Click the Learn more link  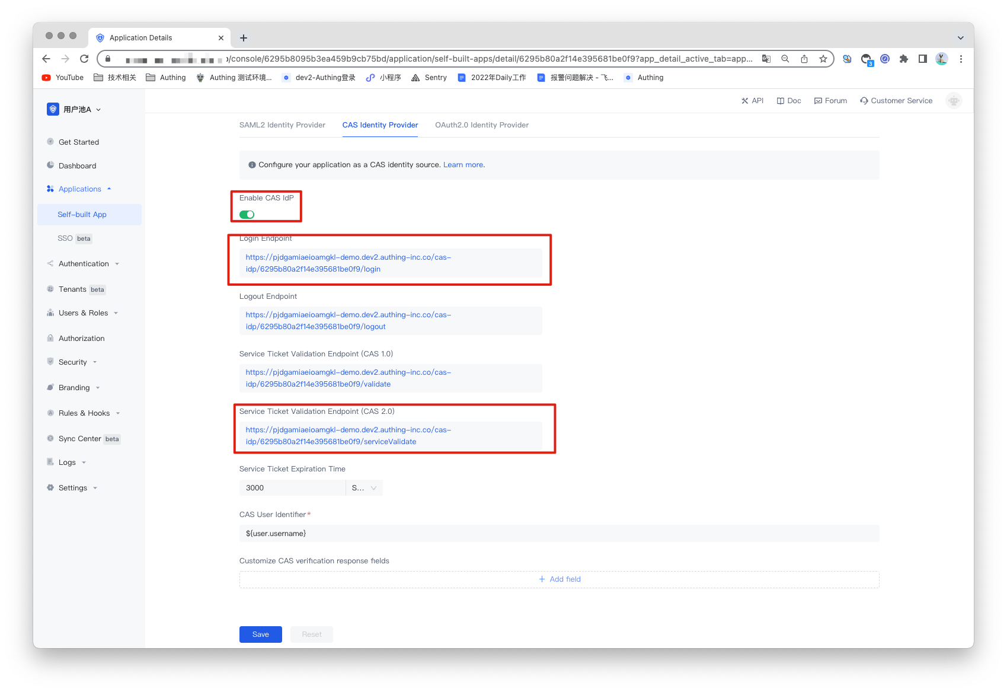tap(463, 164)
